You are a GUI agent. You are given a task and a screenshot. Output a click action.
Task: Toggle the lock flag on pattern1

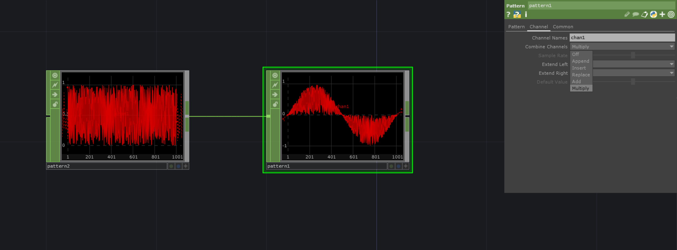pyautogui.click(x=275, y=104)
